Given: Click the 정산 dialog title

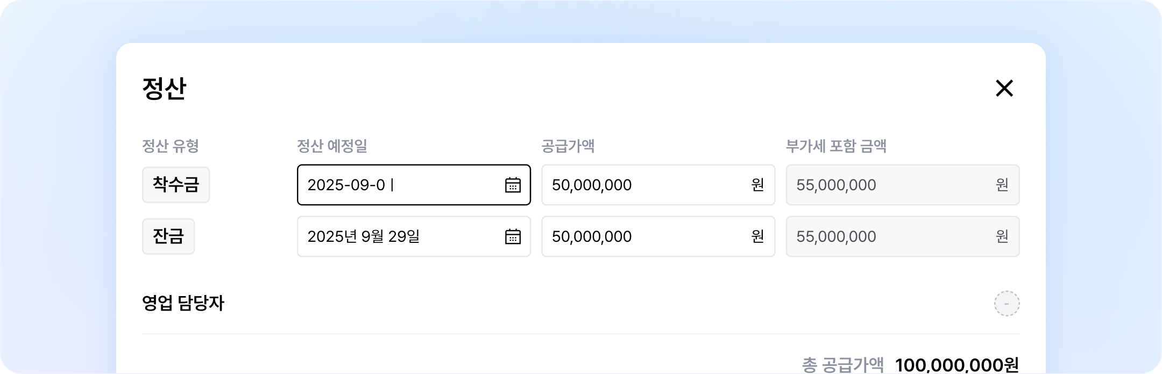Looking at the screenshot, I should 164,89.
